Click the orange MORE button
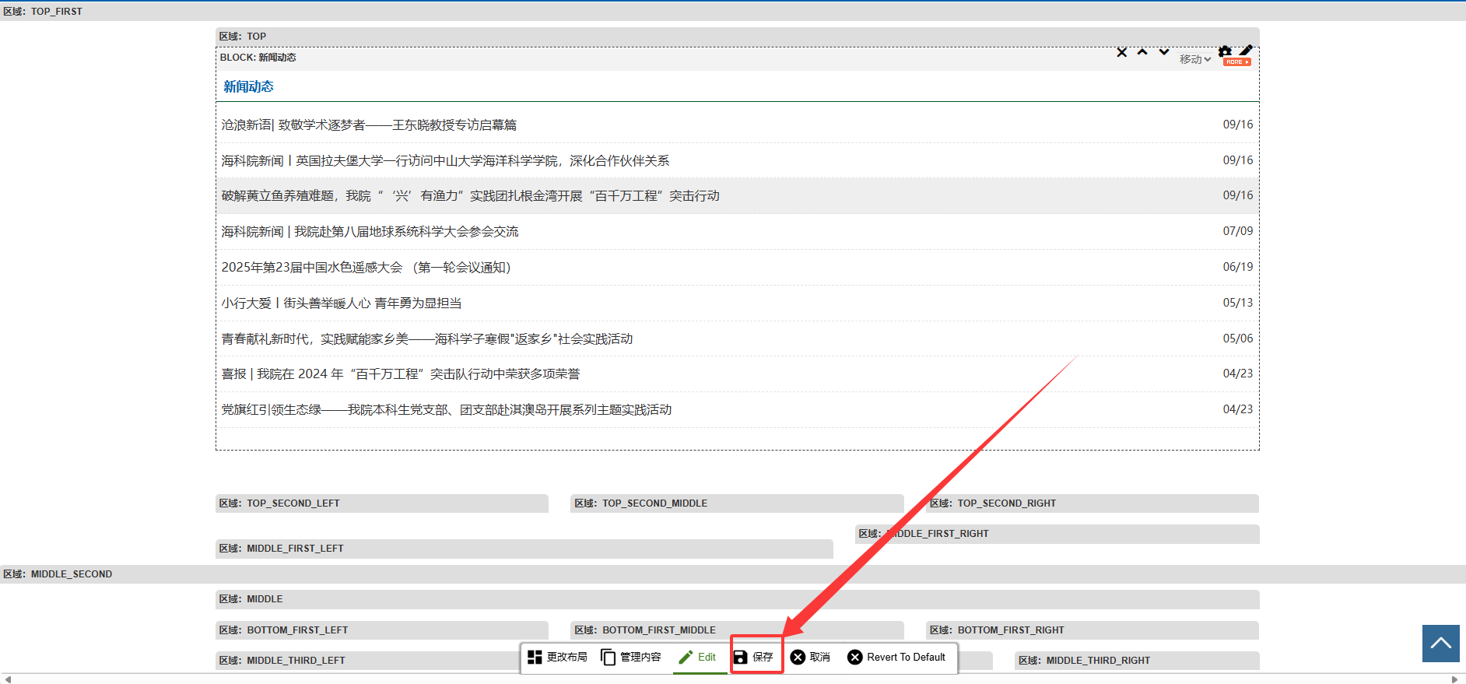 pyautogui.click(x=1236, y=62)
